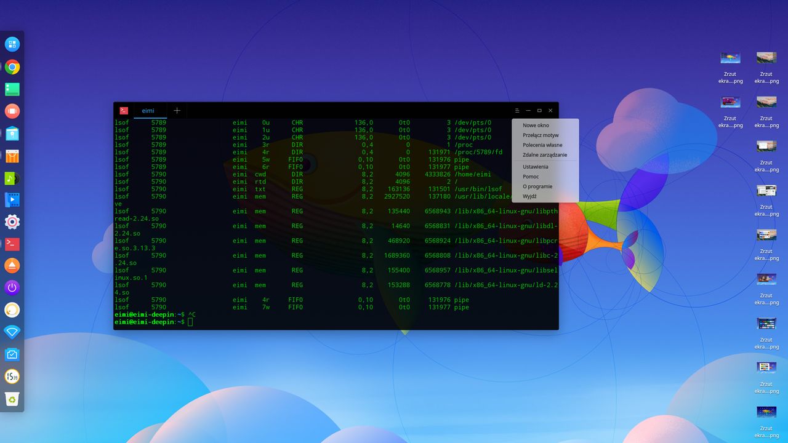Open the launcher from the dock
This screenshot has width=788, height=443.
point(12,44)
